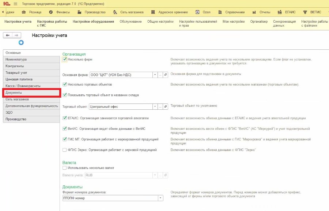Image resolution: width=329 pixels, height=211 pixels.
Task: Open the Справочники section icon
Action: coord(220,12)
